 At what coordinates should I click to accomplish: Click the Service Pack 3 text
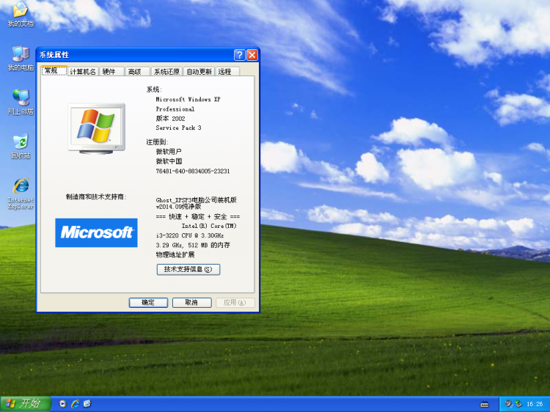tap(178, 128)
